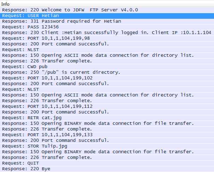
Task: Select the 230 successfully logged in row
Action: click(107, 33)
